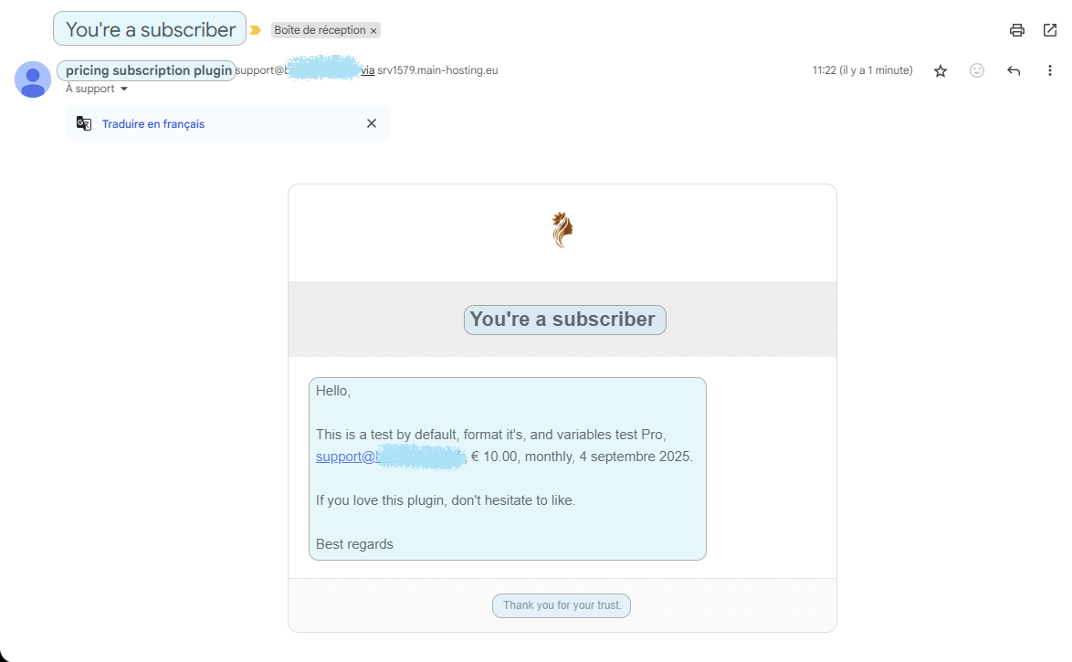Expand recipient details next to "À support"

click(x=124, y=89)
